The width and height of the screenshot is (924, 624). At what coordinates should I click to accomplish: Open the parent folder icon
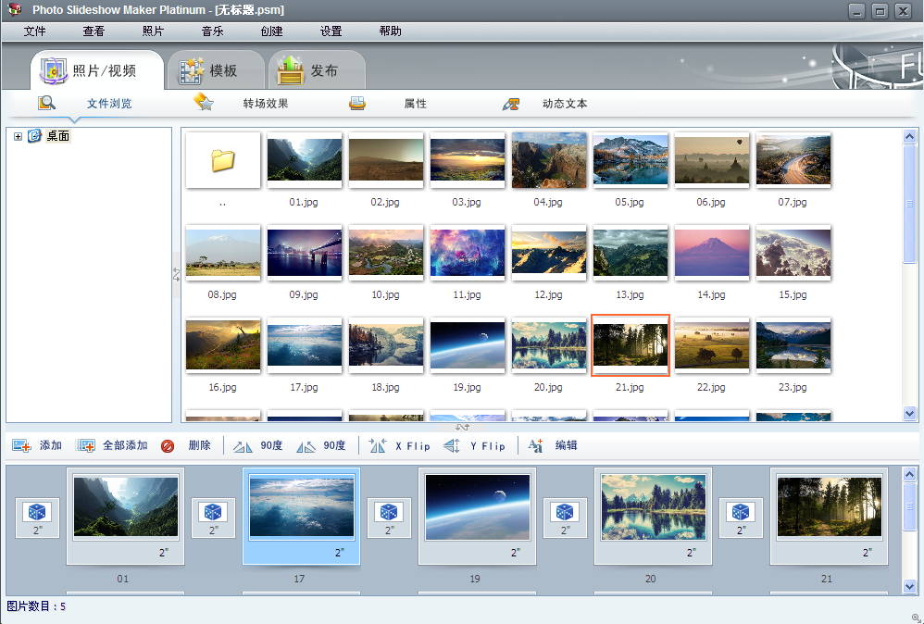223,161
